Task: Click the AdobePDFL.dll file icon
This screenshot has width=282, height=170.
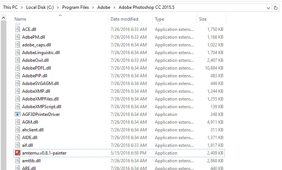Action: [18, 68]
